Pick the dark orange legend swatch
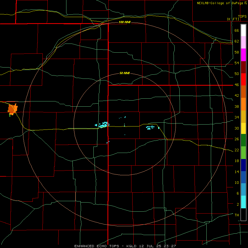The image size is (248, 248). [x=243, y=91]
